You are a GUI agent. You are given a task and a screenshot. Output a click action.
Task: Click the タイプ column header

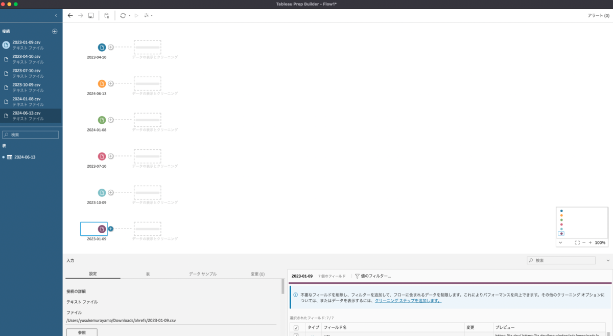(313, 327)
